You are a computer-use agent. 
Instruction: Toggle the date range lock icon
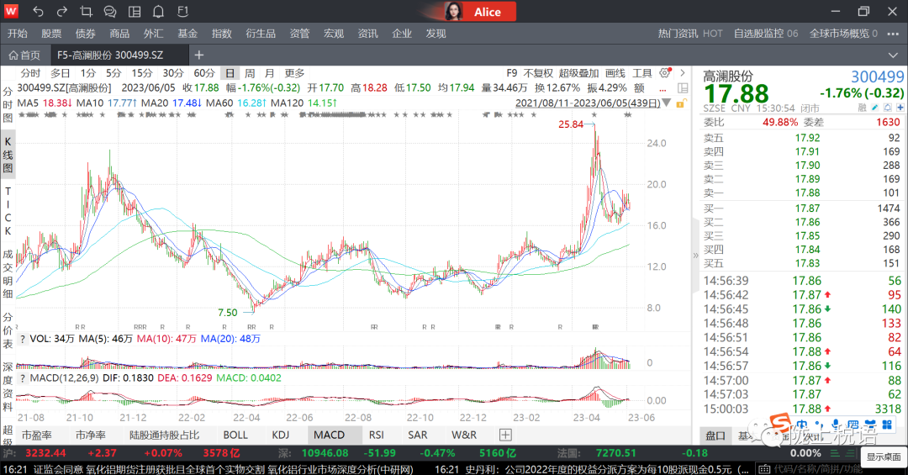click(680, 103)
